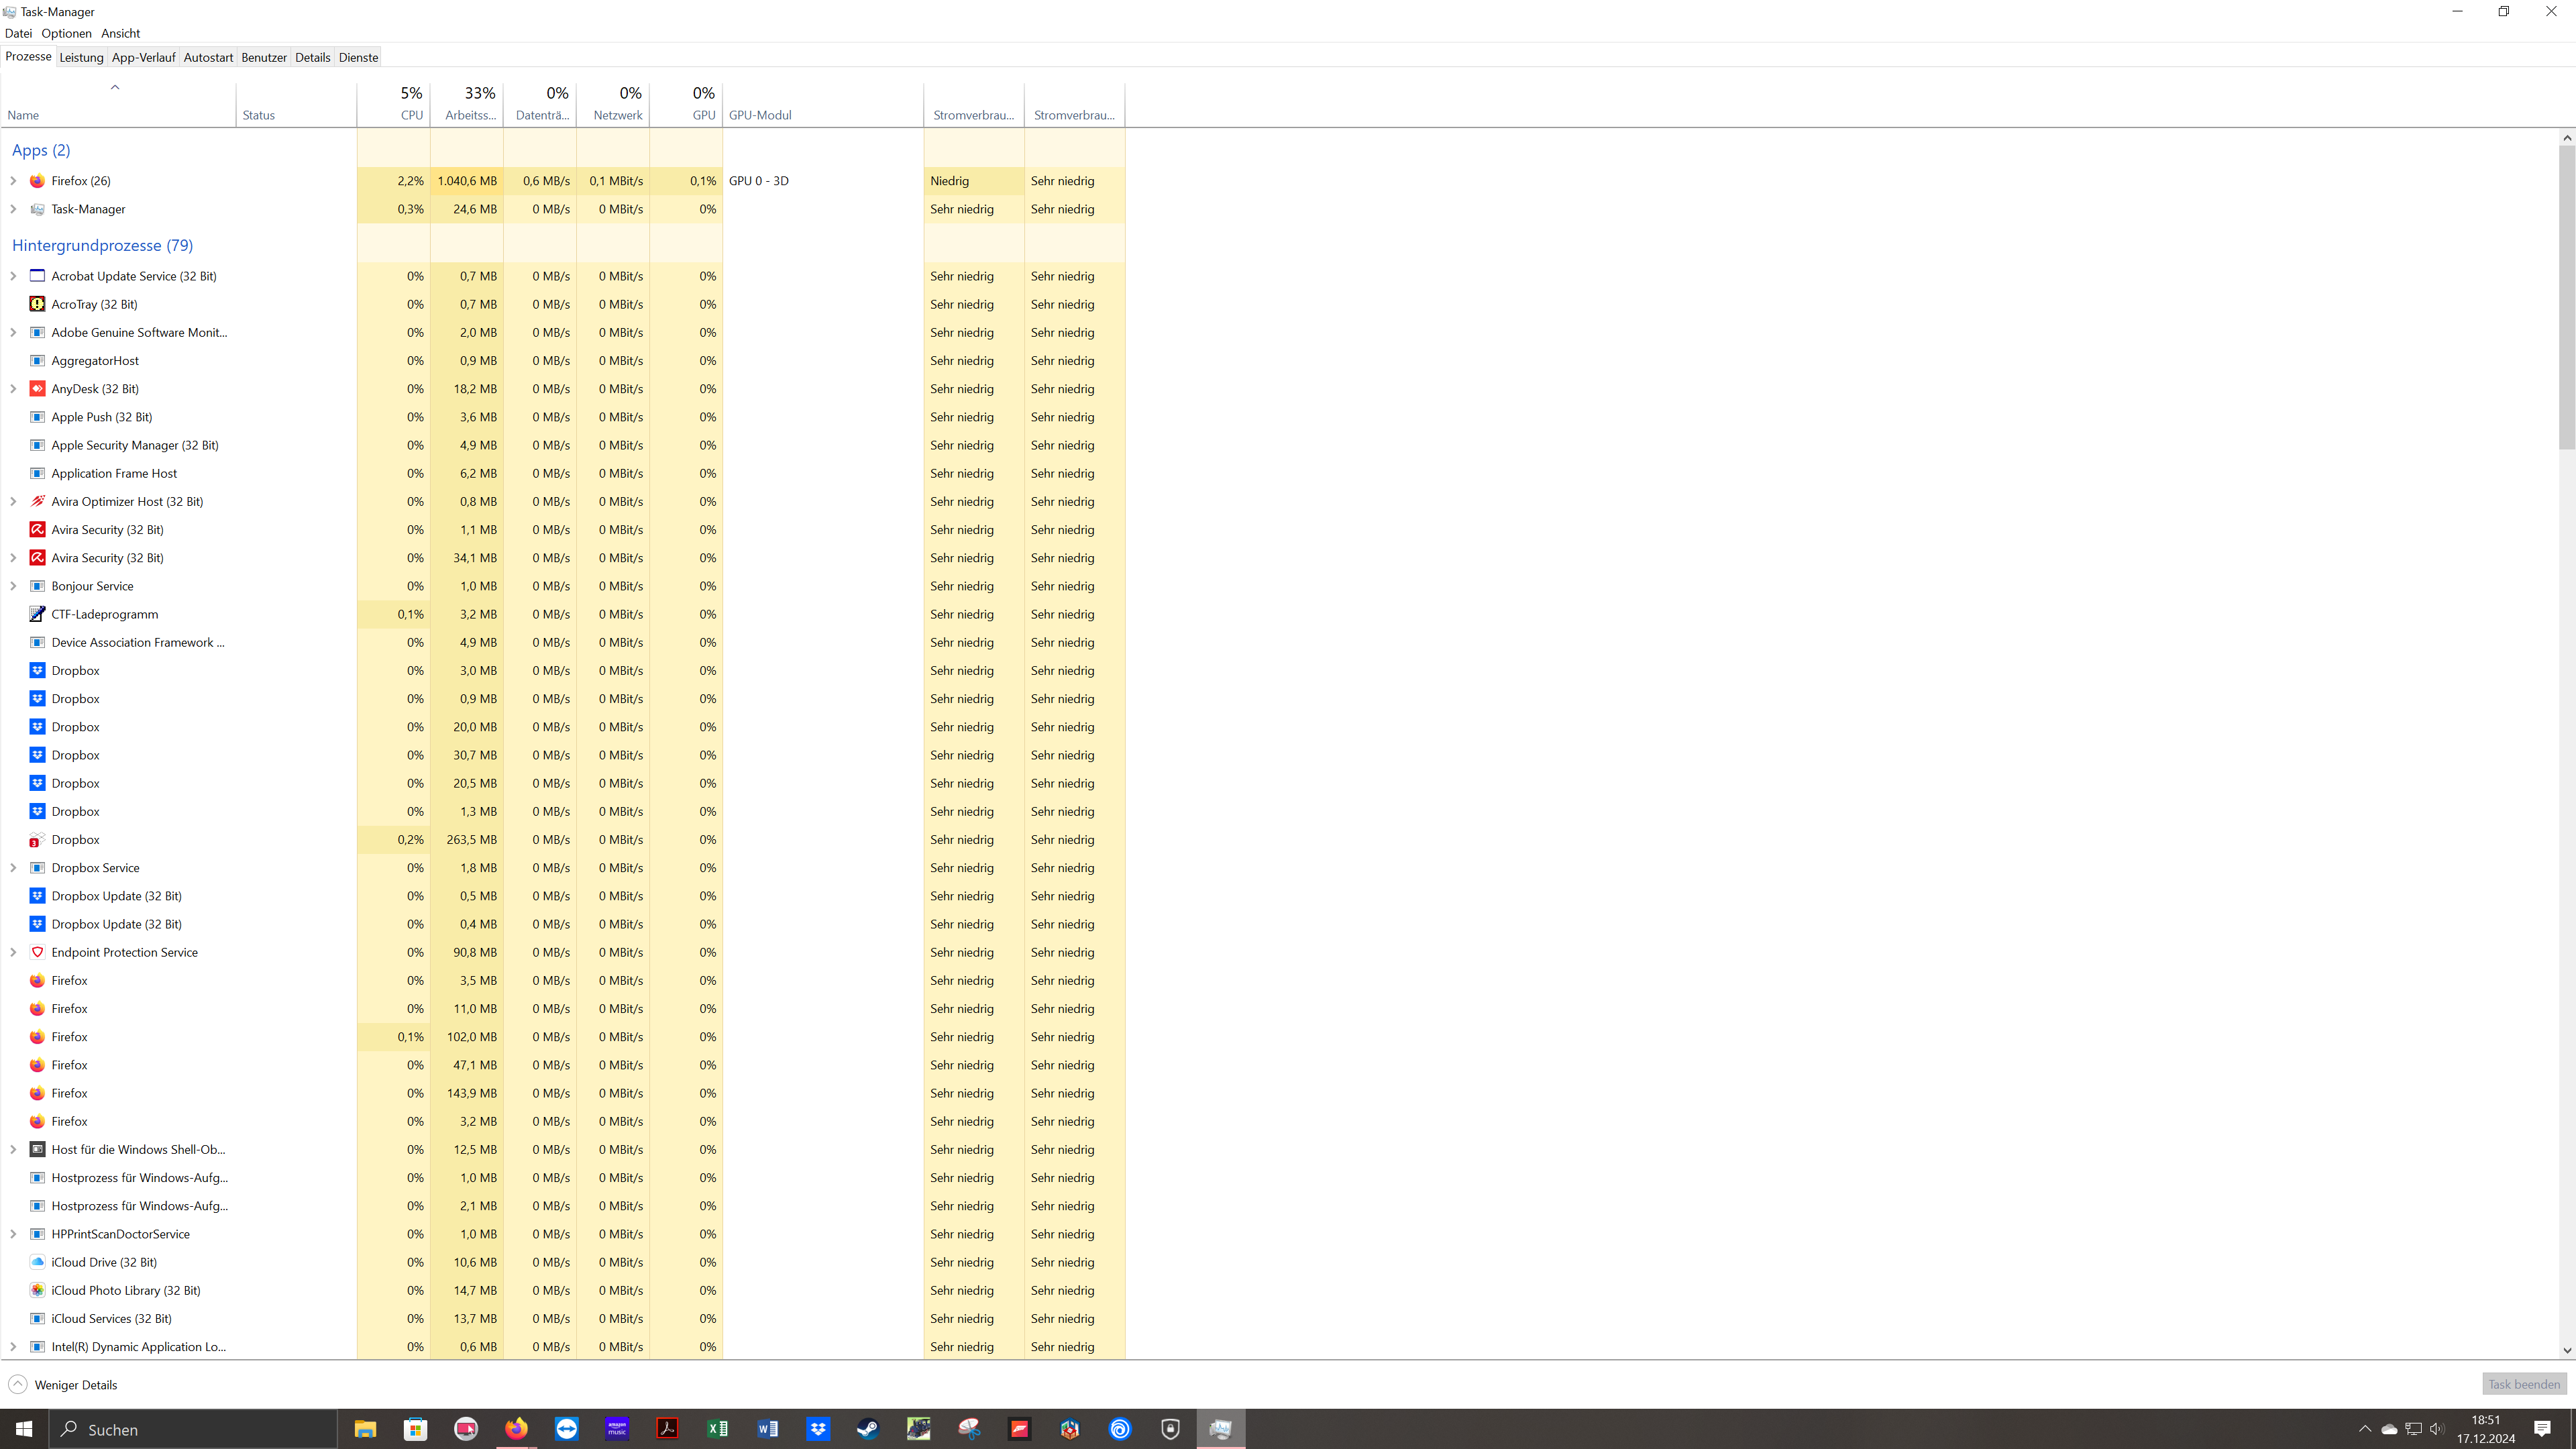
Task: Click the AnyDesk process icon
Action: (37, 389)
